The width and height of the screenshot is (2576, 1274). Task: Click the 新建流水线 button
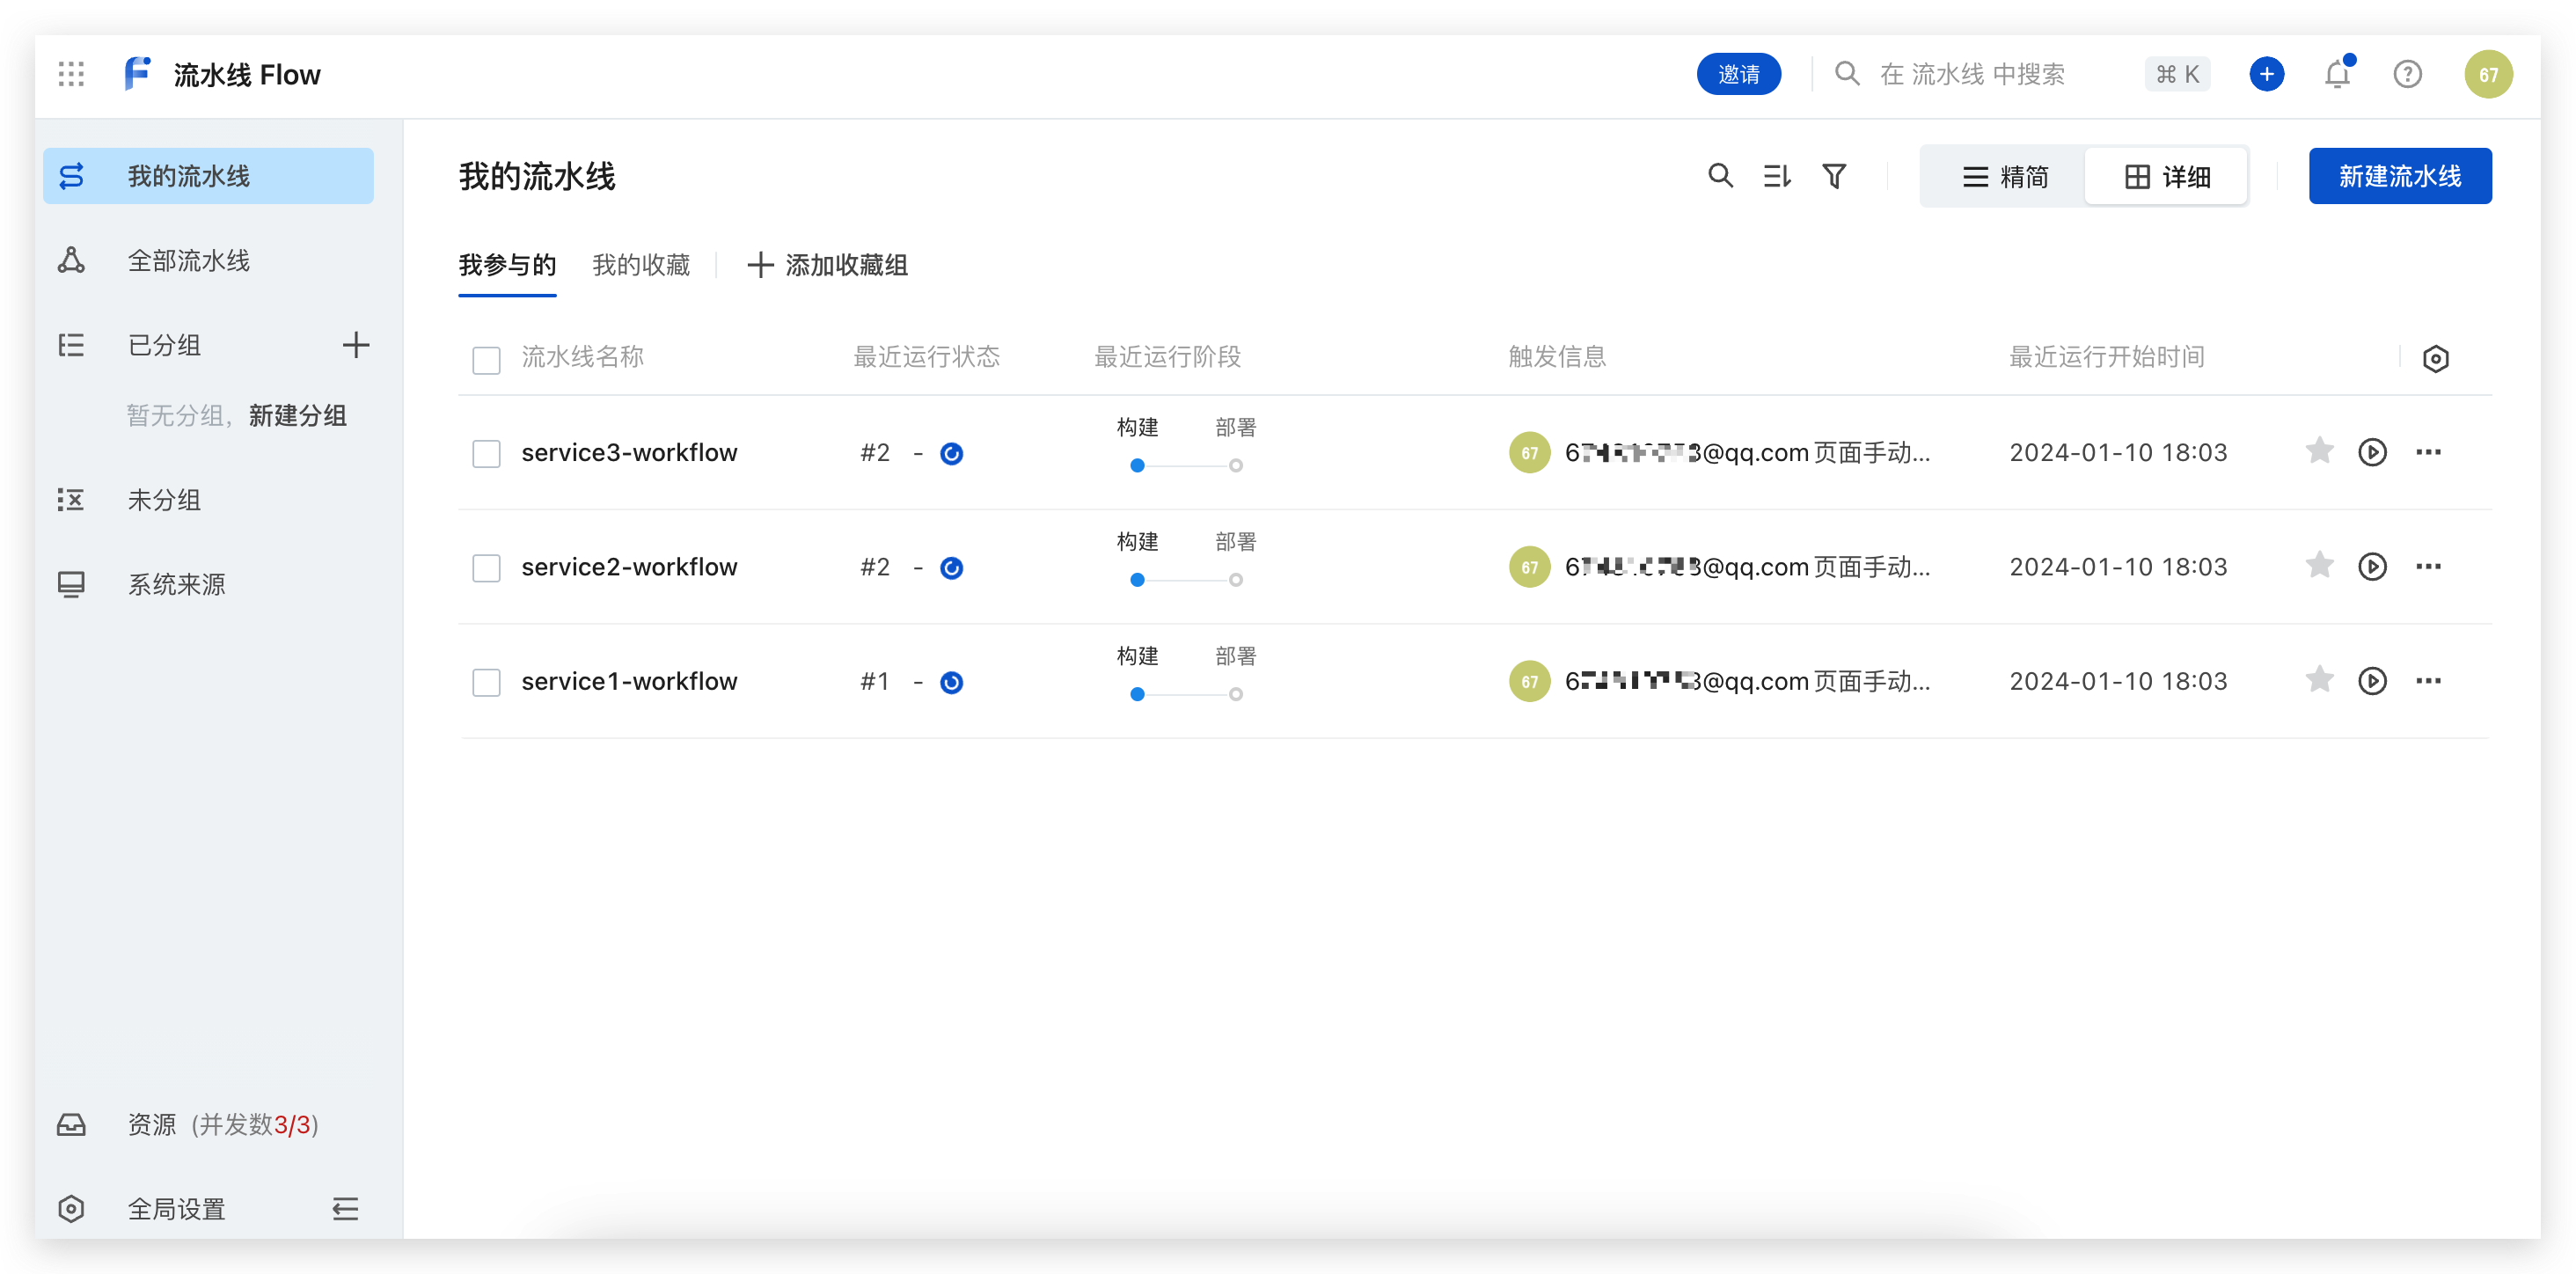(x=2399, y=176)
